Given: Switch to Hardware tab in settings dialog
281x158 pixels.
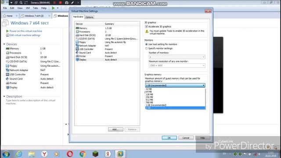Looking at the screenshot, I should [x=78, y=17].
